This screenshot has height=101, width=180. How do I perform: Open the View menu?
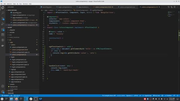coord(14,4)
